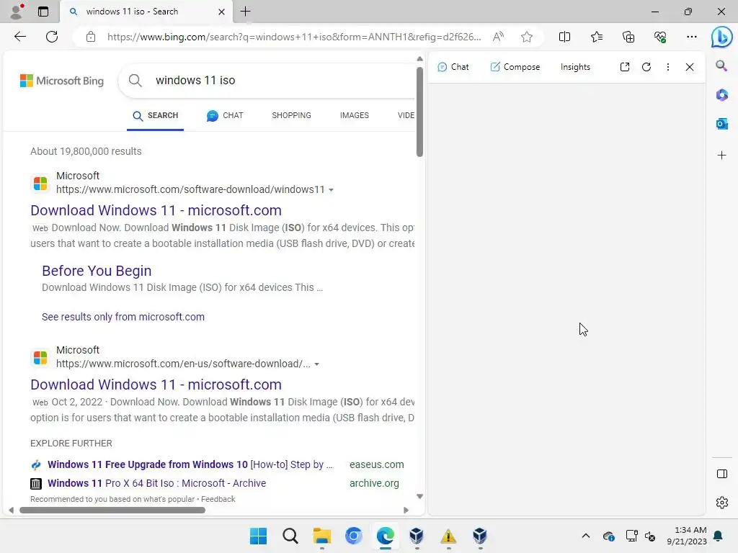Screen dimensions: 738x553
Task: Open Collections
Action: coord(628,37)
